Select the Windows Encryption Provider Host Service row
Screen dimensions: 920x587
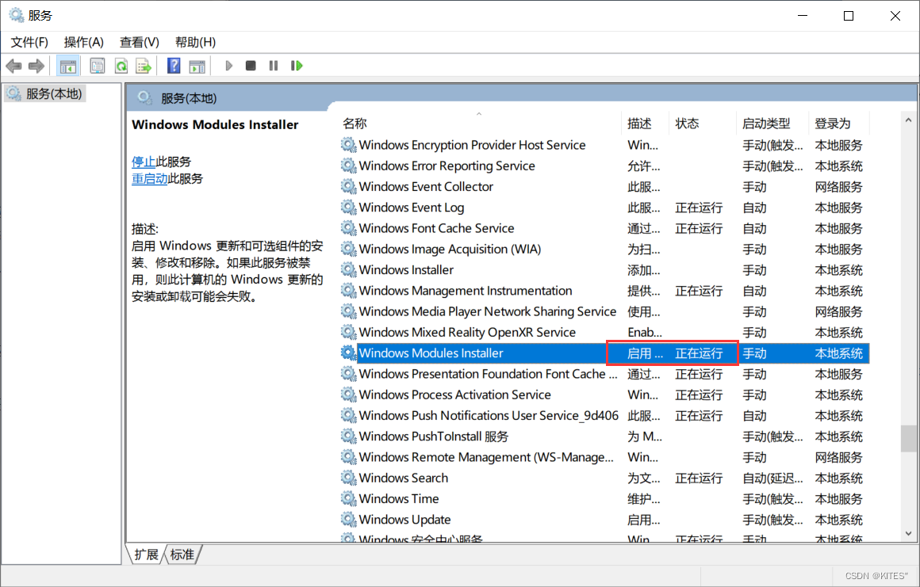point(604,145)
